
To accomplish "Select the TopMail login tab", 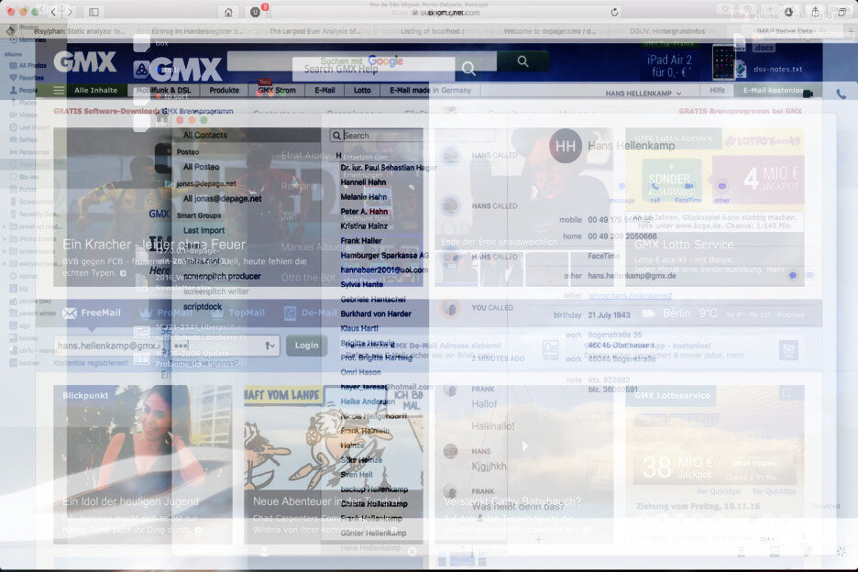I will 238,313.
